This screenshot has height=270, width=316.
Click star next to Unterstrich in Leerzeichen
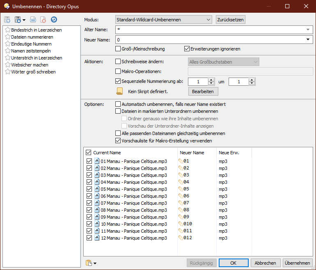tap(8, 58)
